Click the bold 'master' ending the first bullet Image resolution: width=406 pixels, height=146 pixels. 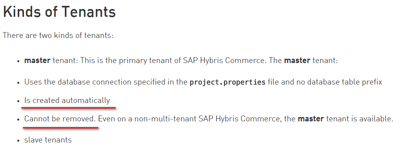coord(297,61)
